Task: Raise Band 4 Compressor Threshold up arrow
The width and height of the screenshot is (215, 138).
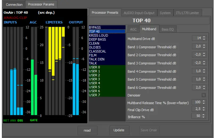Action: 204,70
